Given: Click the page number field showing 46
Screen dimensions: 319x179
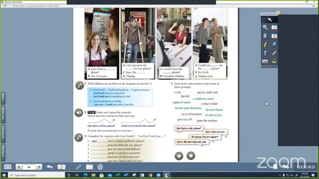Looking at the screenshot, I should tap(29, 167).
